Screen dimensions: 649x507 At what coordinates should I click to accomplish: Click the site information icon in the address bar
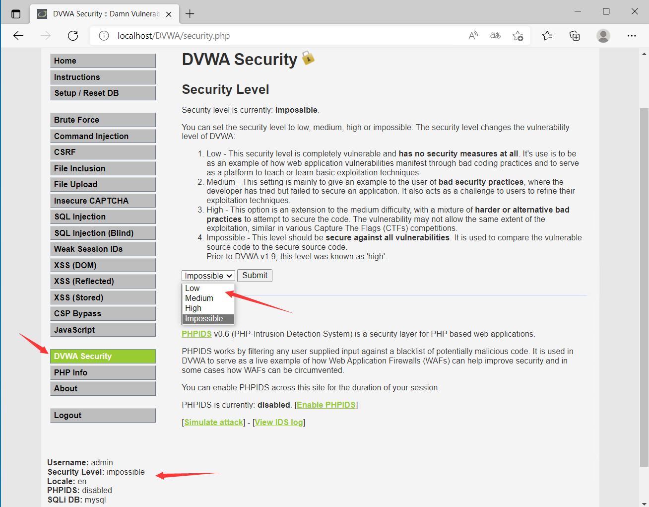[104, 36]
